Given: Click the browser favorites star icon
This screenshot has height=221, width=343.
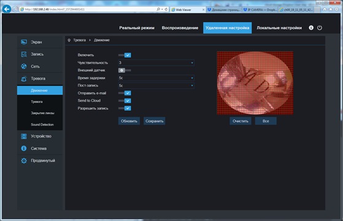Looking at the screenshot, I should 331,9.
